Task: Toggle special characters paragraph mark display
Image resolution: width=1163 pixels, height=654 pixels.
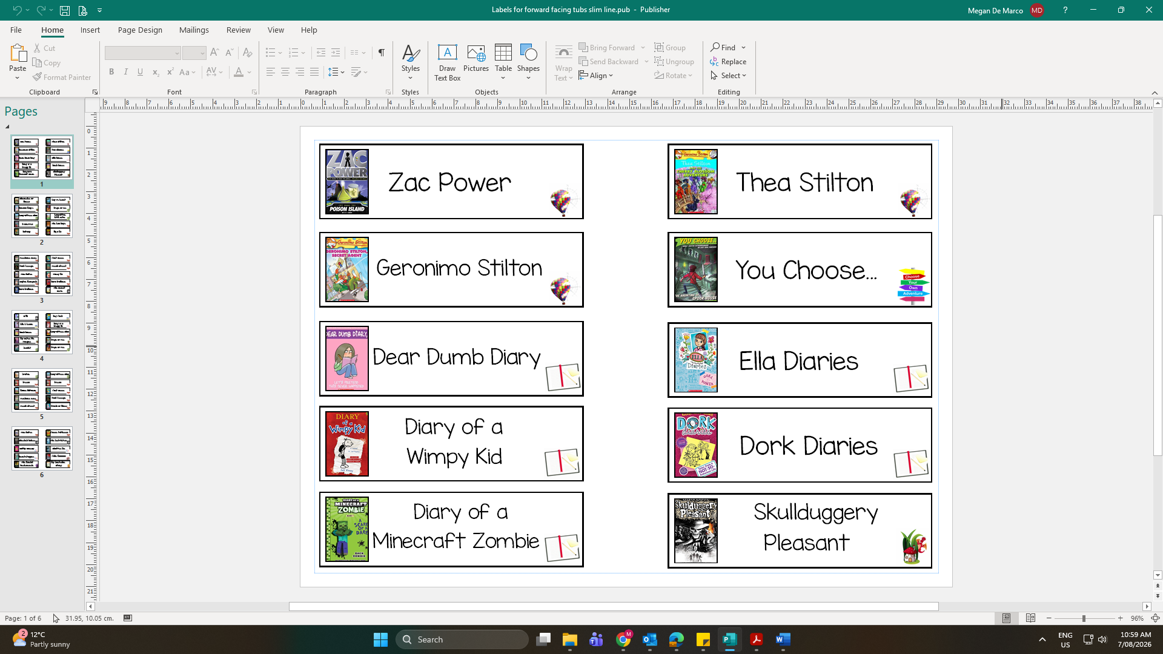Action: 382,53
